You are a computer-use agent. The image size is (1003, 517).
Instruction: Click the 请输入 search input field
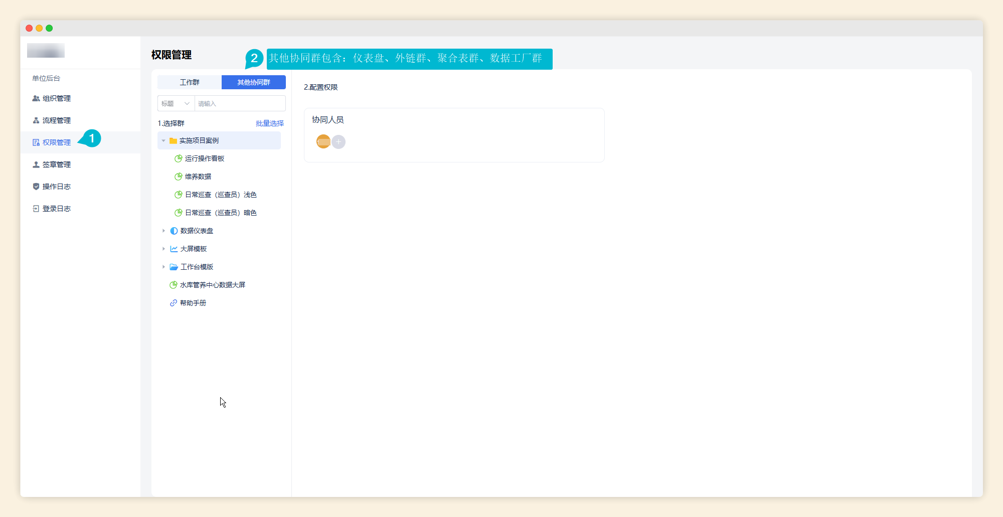pos(240,103)
